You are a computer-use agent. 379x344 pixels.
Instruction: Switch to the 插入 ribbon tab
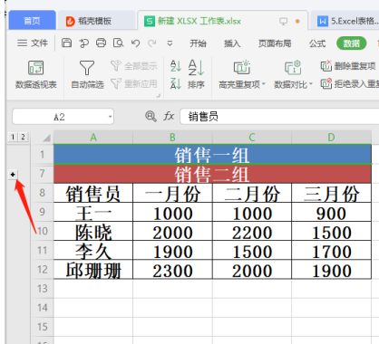click(232, 43)
